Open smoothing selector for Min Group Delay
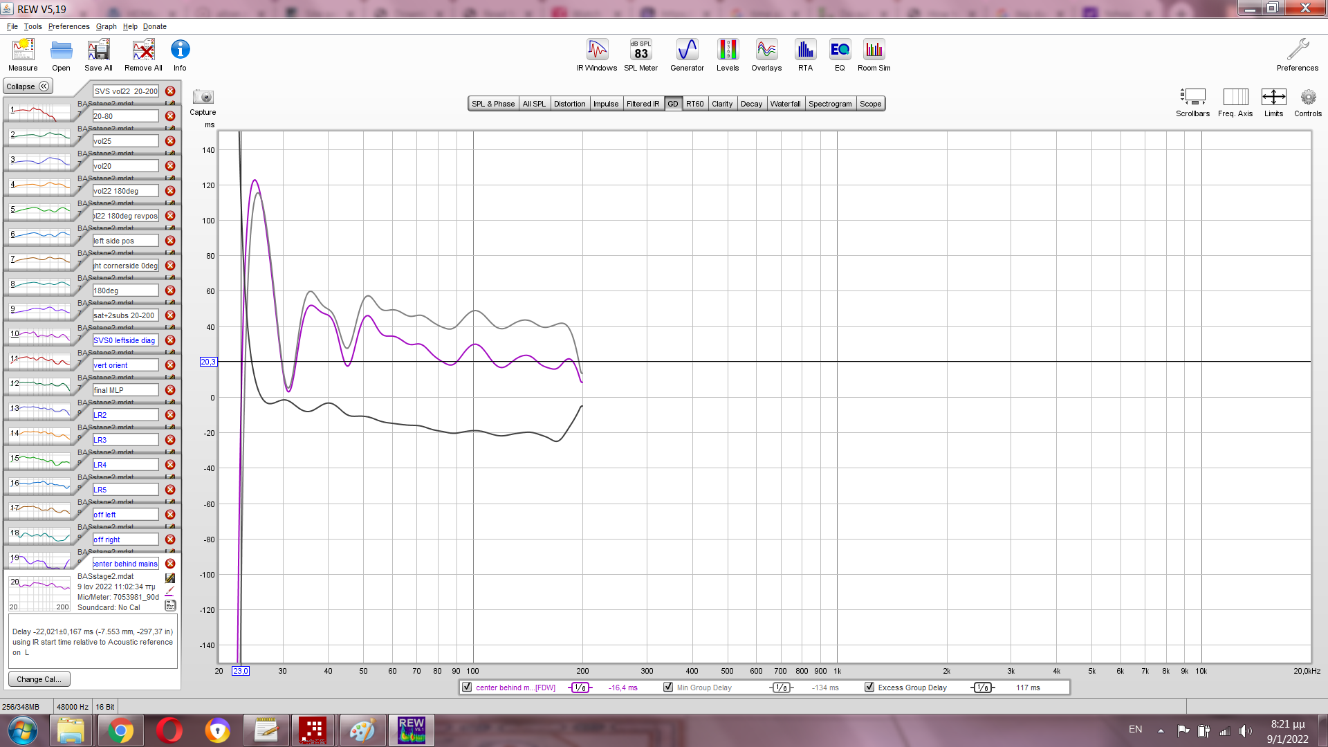 tap(781, 688)
